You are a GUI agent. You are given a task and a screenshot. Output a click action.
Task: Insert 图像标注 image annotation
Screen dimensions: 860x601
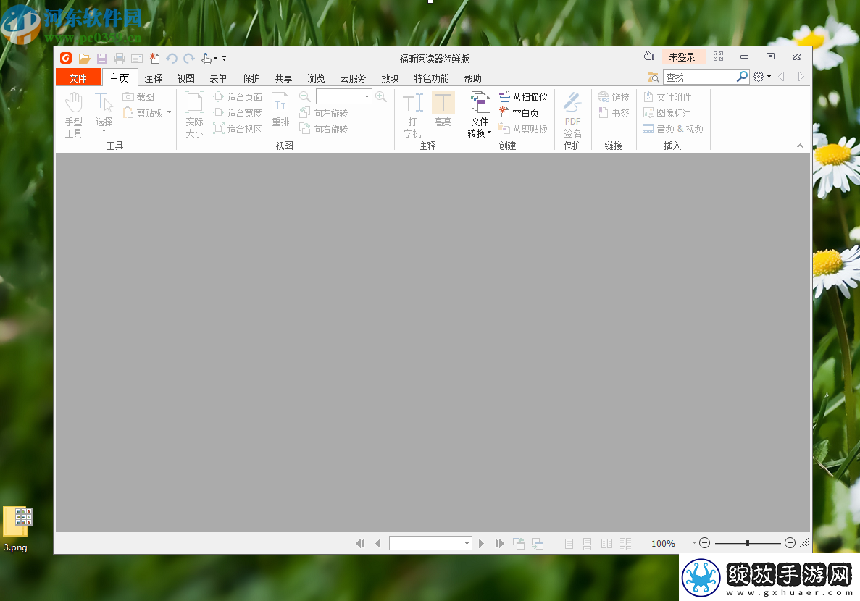coord(667,113)
